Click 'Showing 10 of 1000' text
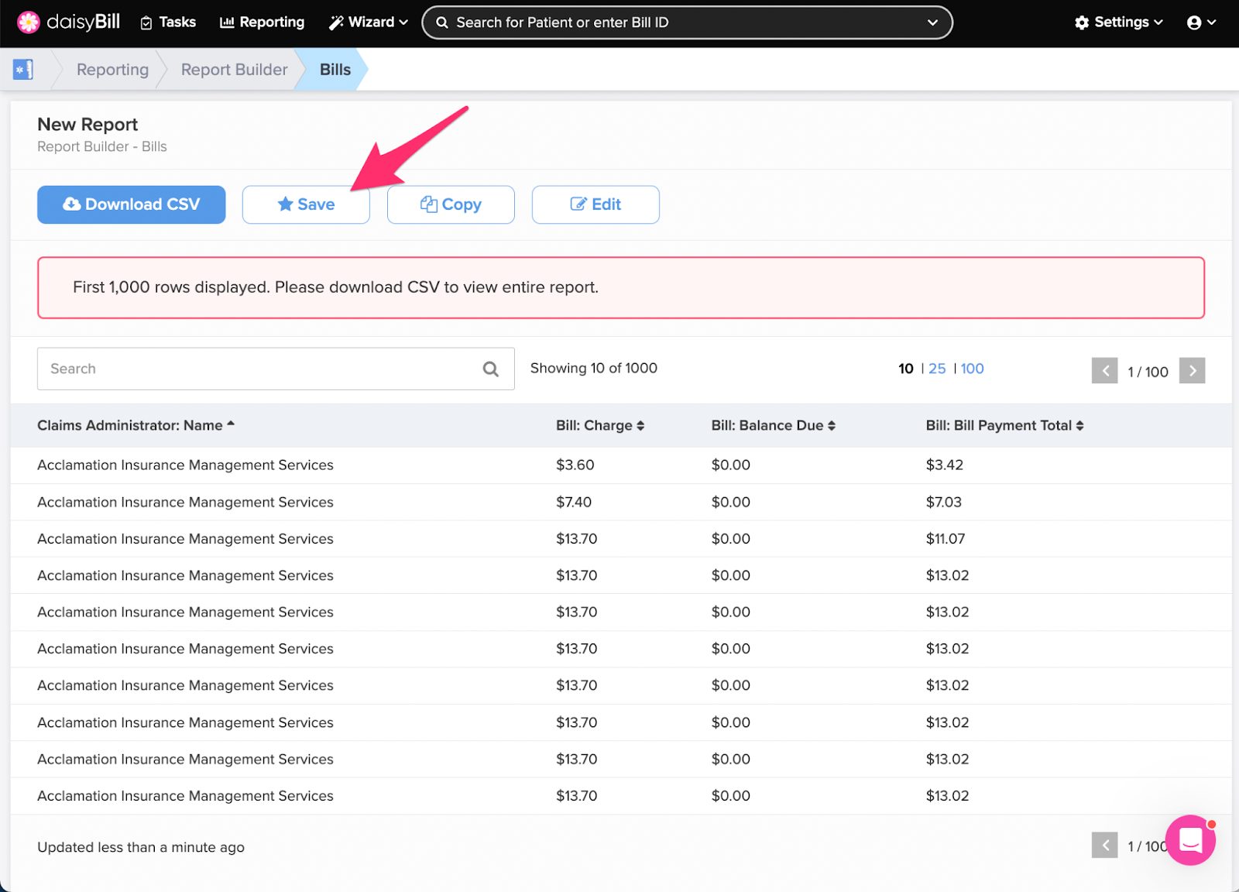Viewport: 1239px width, 892px height. [594, 369]
